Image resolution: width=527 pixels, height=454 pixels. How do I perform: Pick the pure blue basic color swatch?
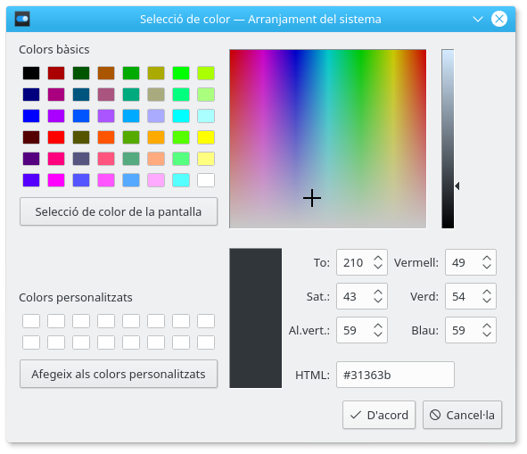point(31,116)
